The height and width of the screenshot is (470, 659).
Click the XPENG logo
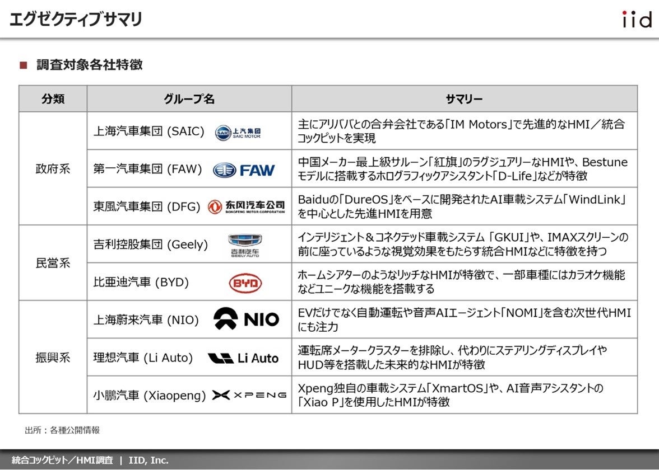249,395
